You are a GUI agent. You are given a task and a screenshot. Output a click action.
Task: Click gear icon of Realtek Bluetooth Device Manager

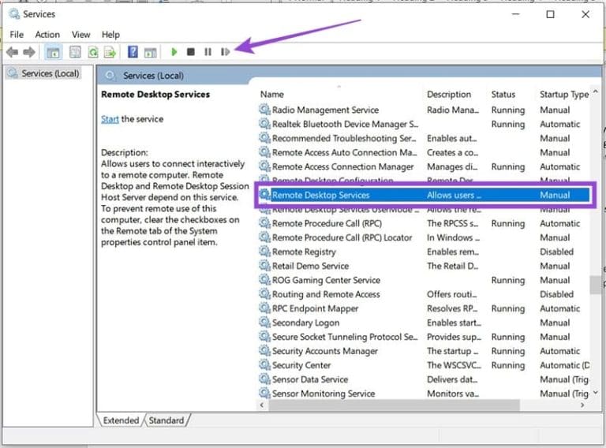[x=264, y=124]
